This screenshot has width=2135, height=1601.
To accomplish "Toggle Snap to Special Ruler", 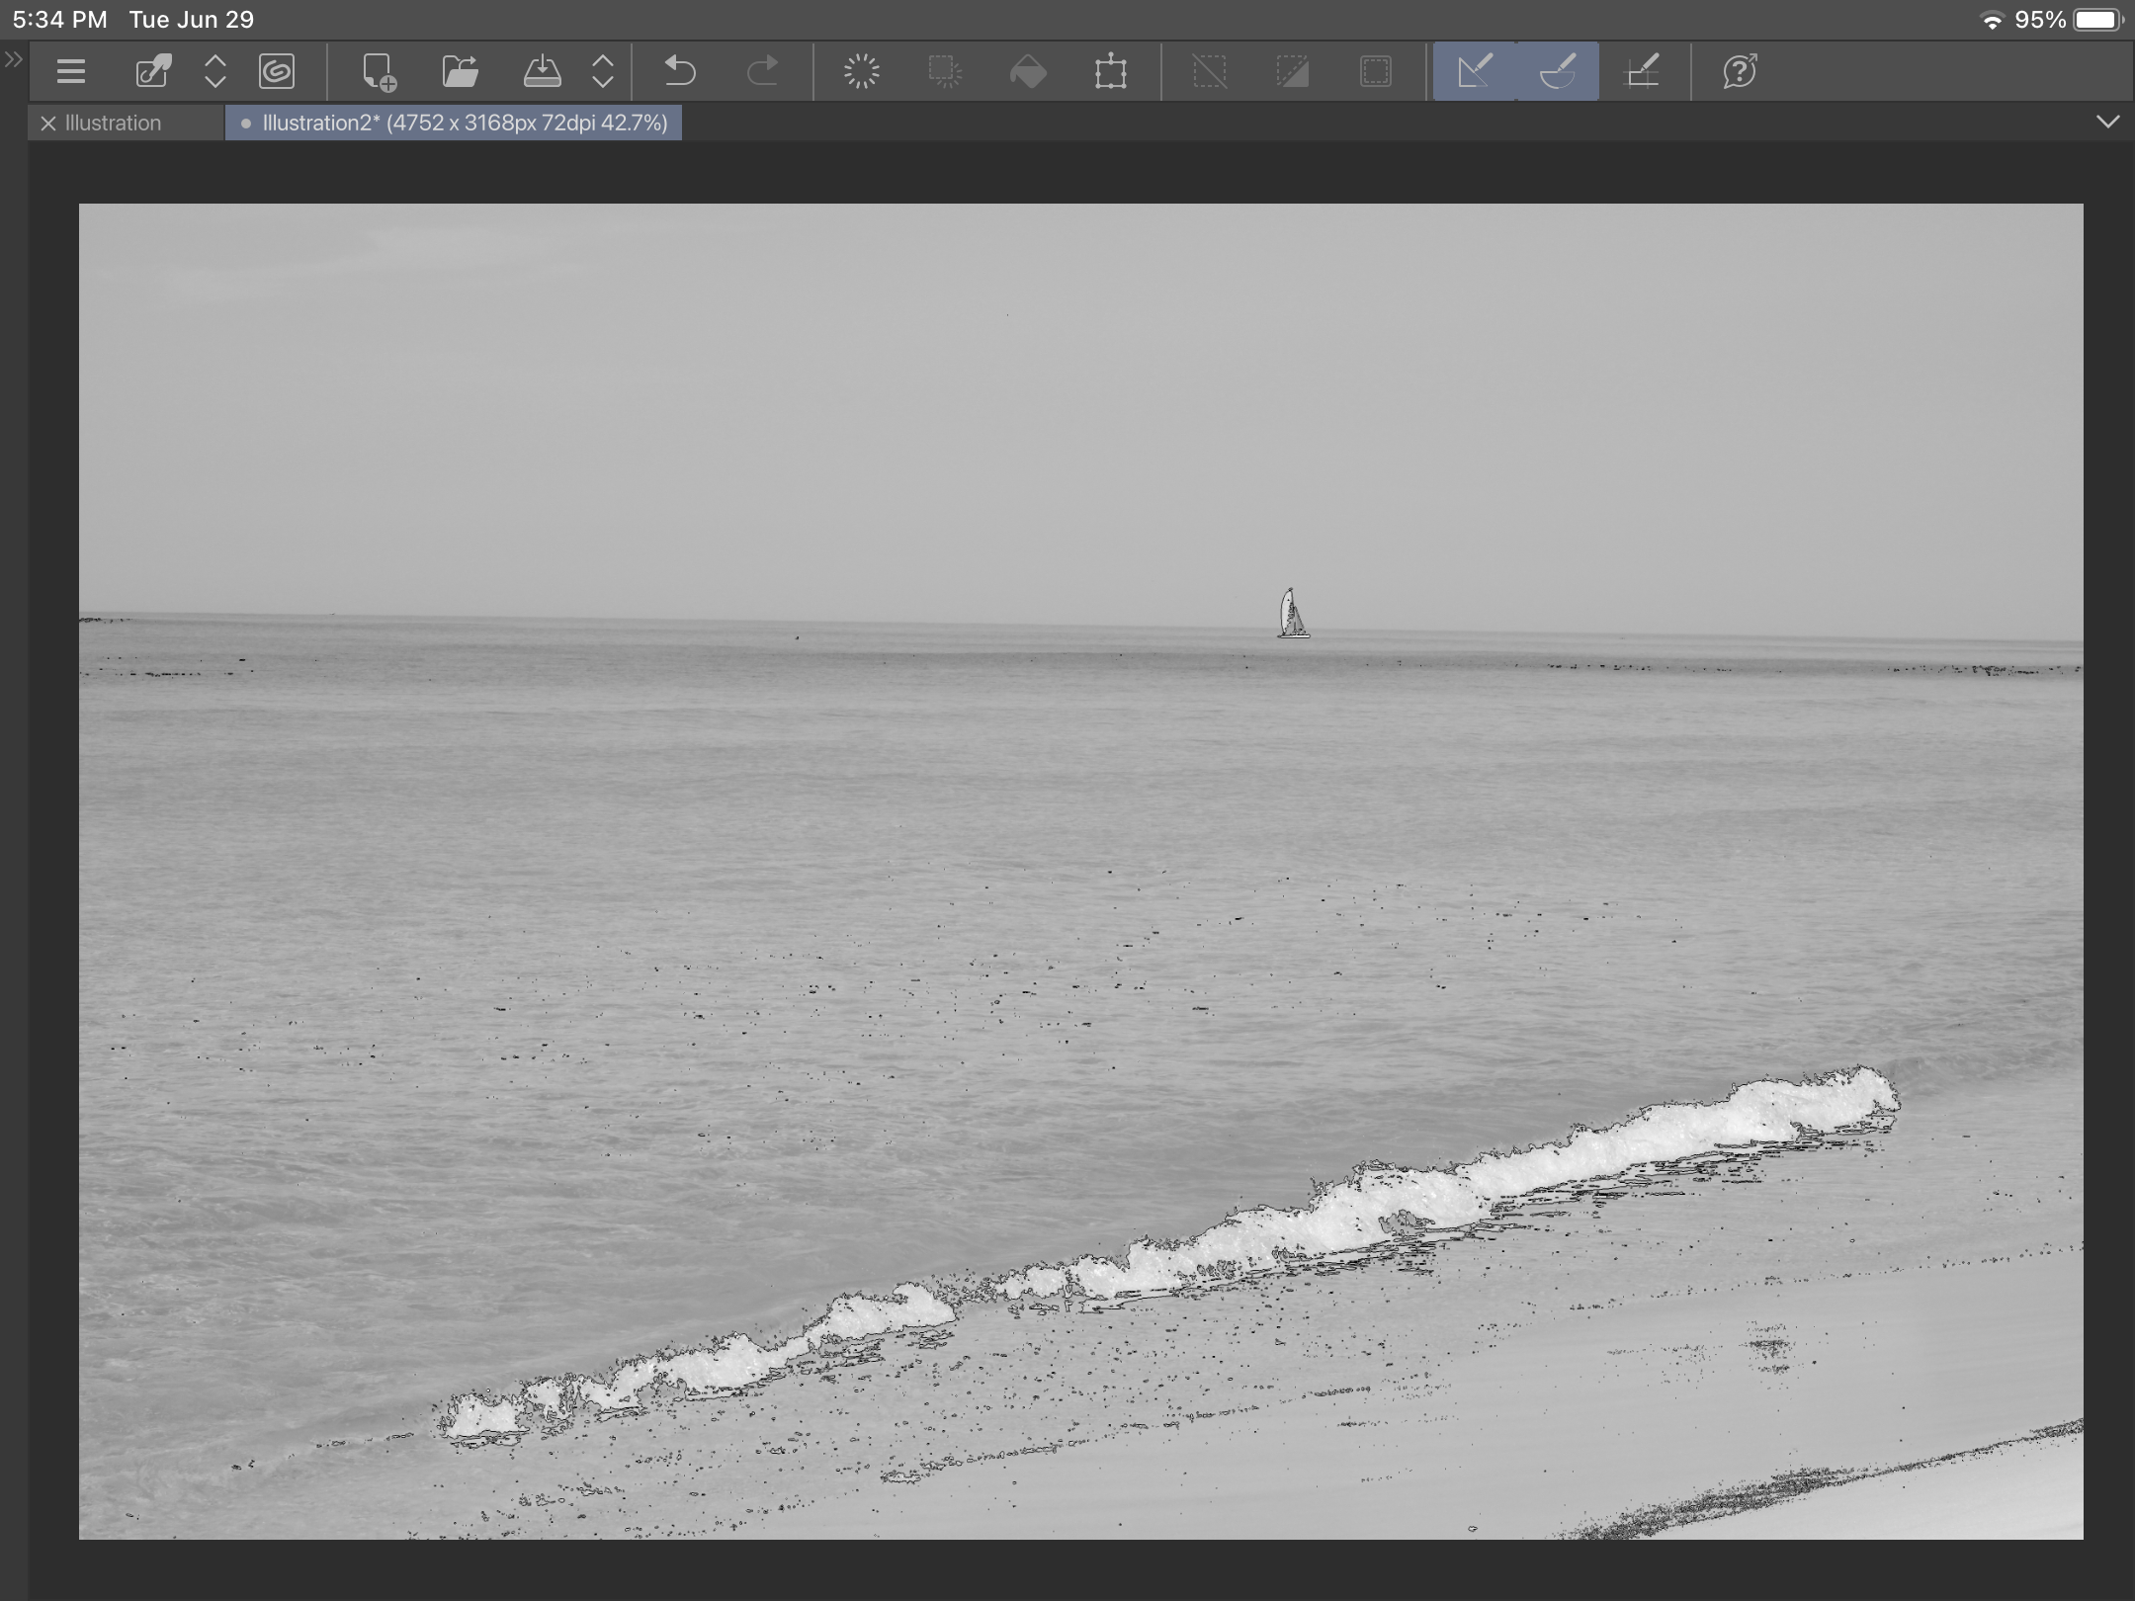I will 1558,71.
